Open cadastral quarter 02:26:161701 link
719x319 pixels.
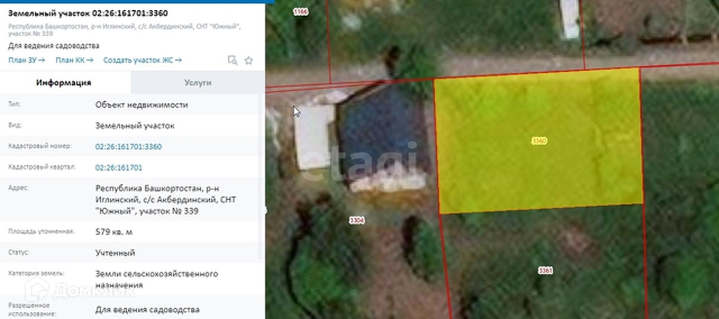tap(119, 167)
